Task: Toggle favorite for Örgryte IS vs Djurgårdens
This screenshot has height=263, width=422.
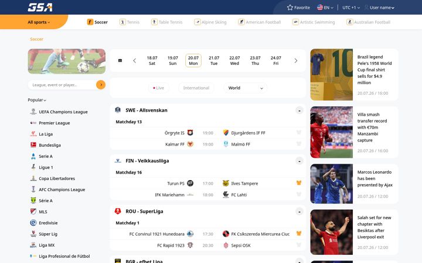Action: 299,132
